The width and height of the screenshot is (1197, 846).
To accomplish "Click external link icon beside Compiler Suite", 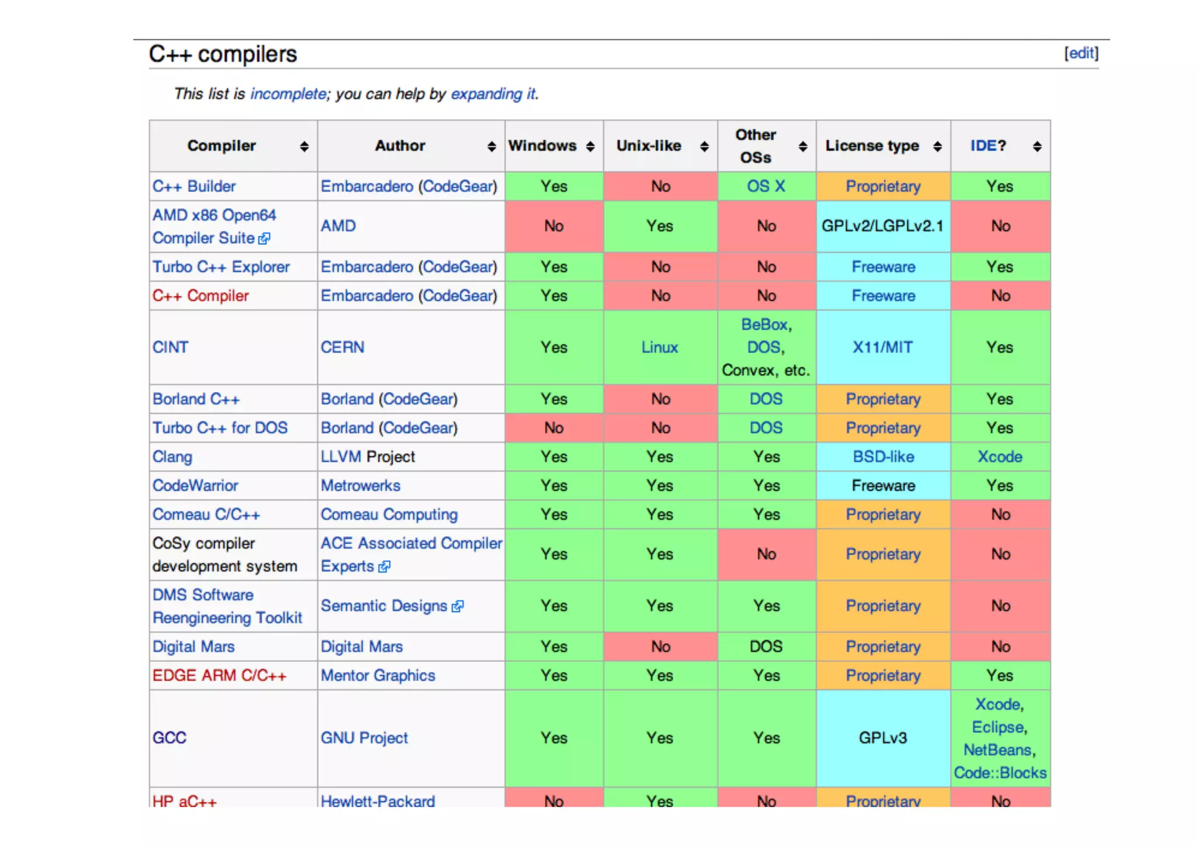I will [x=265, y=239].
